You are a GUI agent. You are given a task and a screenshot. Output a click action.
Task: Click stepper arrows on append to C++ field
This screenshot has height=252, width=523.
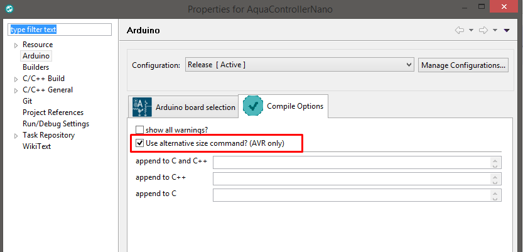click(495, 179)
